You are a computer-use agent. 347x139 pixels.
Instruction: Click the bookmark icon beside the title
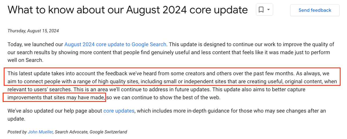coord(261,10)
